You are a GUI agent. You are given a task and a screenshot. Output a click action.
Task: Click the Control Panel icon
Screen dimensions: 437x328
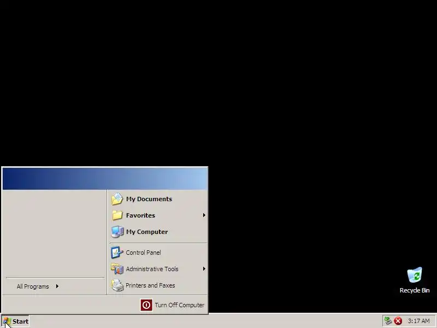coord(117,253)
